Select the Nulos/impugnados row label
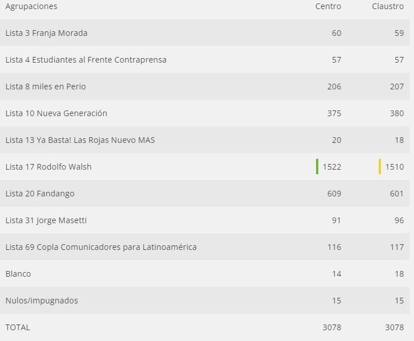Viewport: 414px width, 341px height. 42,301
